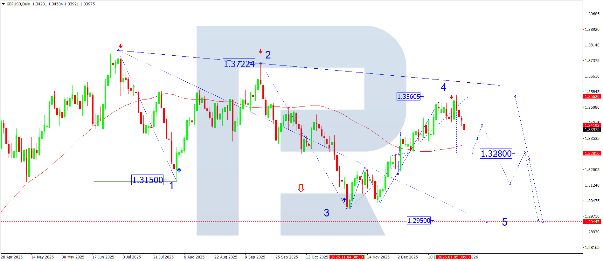Click the red down arrow above the June 2025 peak
This screenshot has width=603, height=261.
coord(121,46)
